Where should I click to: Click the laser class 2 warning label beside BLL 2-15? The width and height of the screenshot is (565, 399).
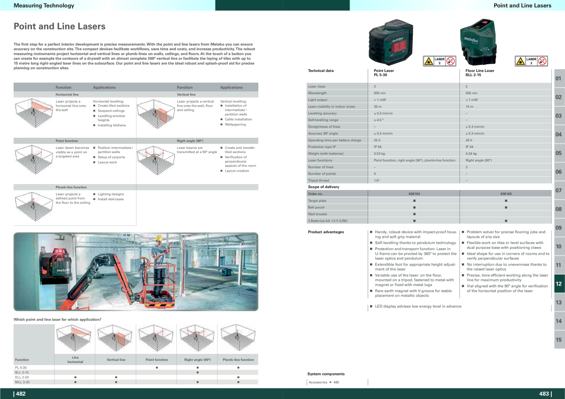(x=531, y=61)
